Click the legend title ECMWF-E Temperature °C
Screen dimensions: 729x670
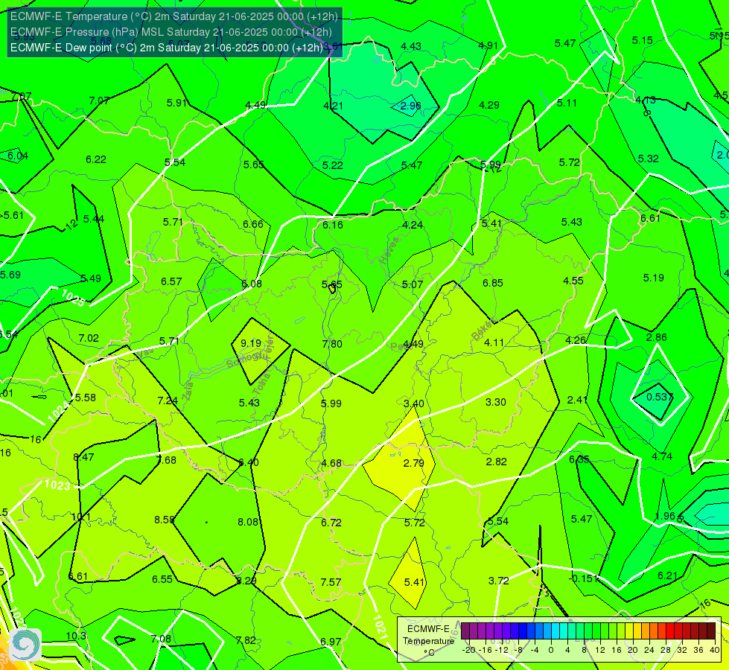pos(428,641)
